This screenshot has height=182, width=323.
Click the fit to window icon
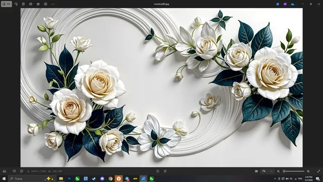point(256,171)
